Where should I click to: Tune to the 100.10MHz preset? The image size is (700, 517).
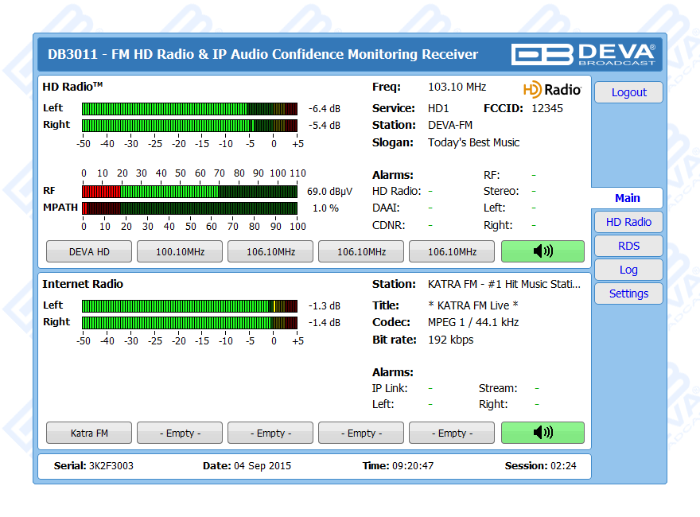tap(180, 251)
